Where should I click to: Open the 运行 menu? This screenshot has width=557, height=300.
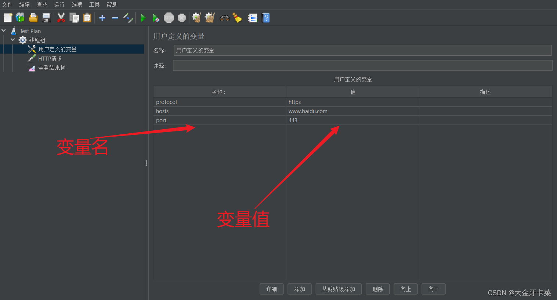pos(59,4)
